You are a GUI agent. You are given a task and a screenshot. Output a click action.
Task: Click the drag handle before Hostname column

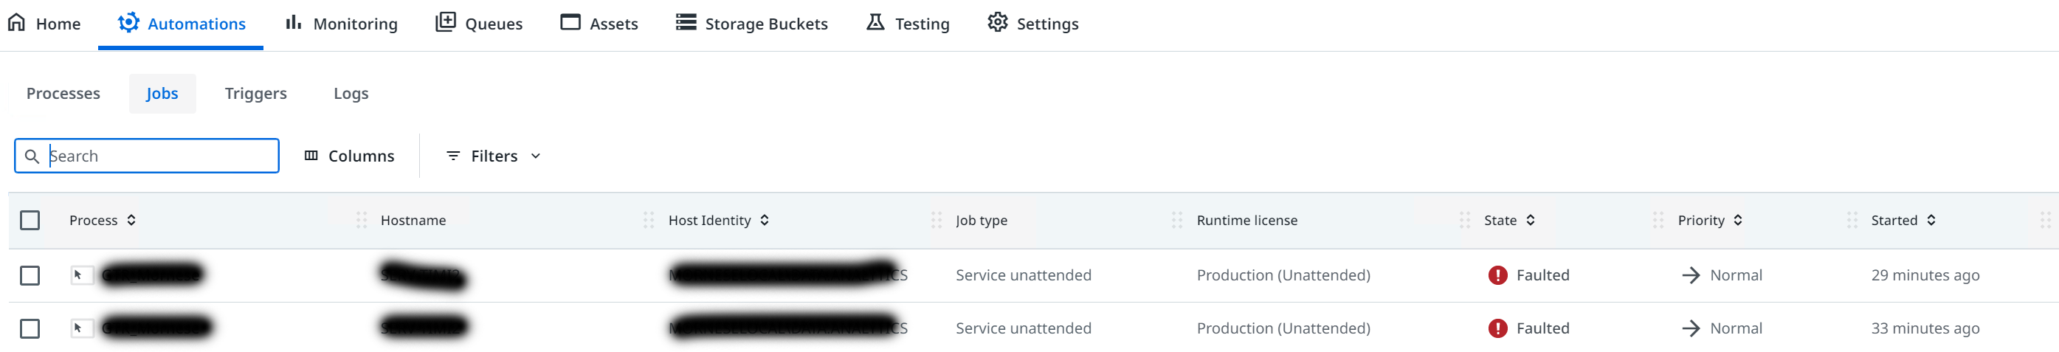362,220
